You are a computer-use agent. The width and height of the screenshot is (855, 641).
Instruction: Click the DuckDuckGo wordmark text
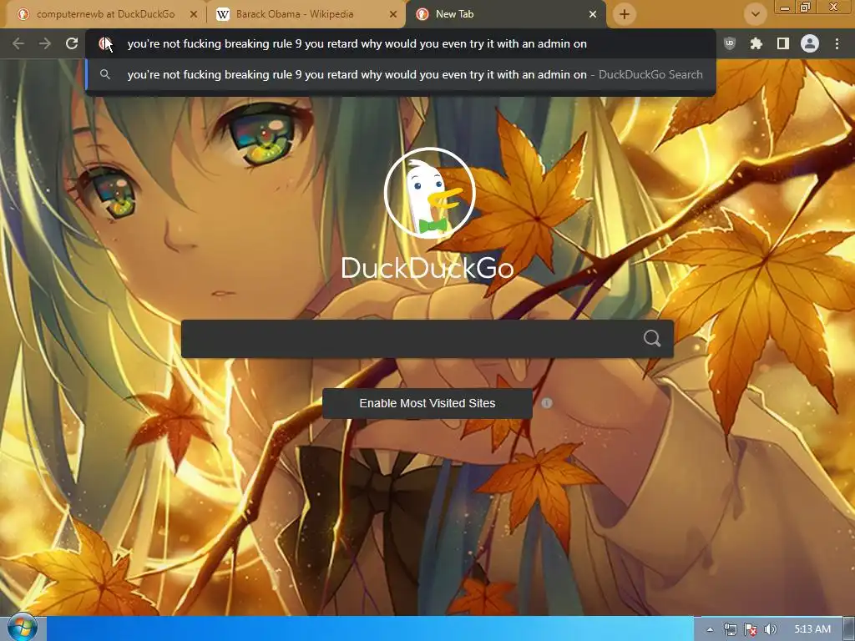pyautogui.click(x=427, y=268)
